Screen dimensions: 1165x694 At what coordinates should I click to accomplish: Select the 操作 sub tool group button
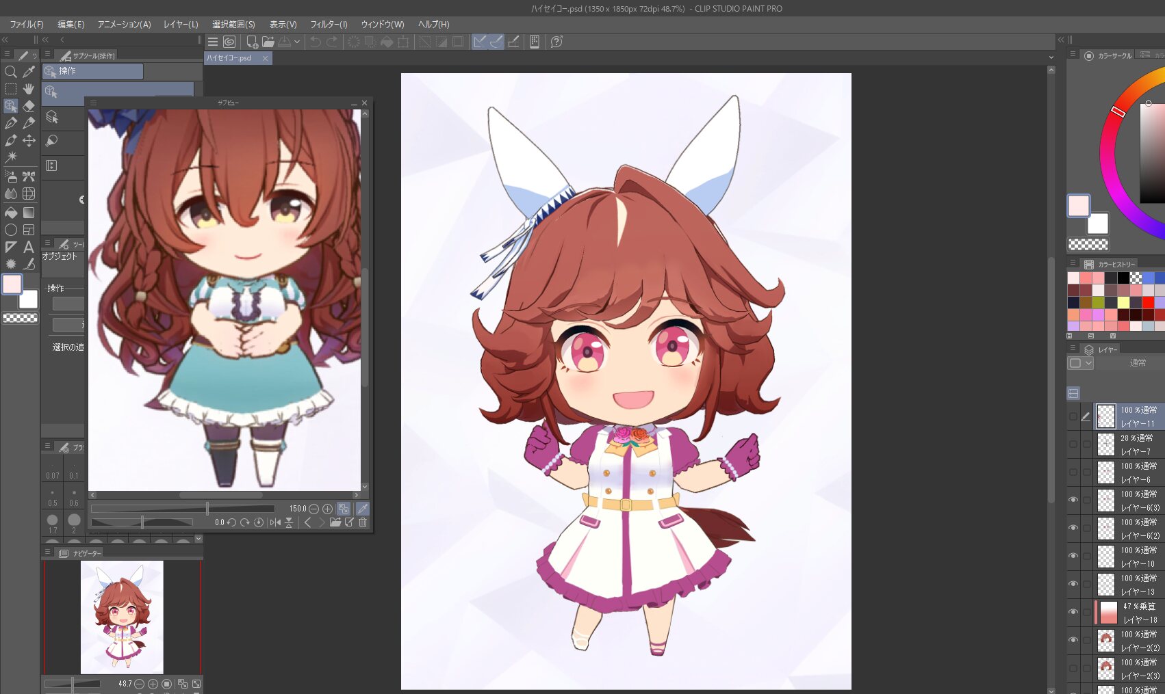pyautogui.click(x=93, y=71)
